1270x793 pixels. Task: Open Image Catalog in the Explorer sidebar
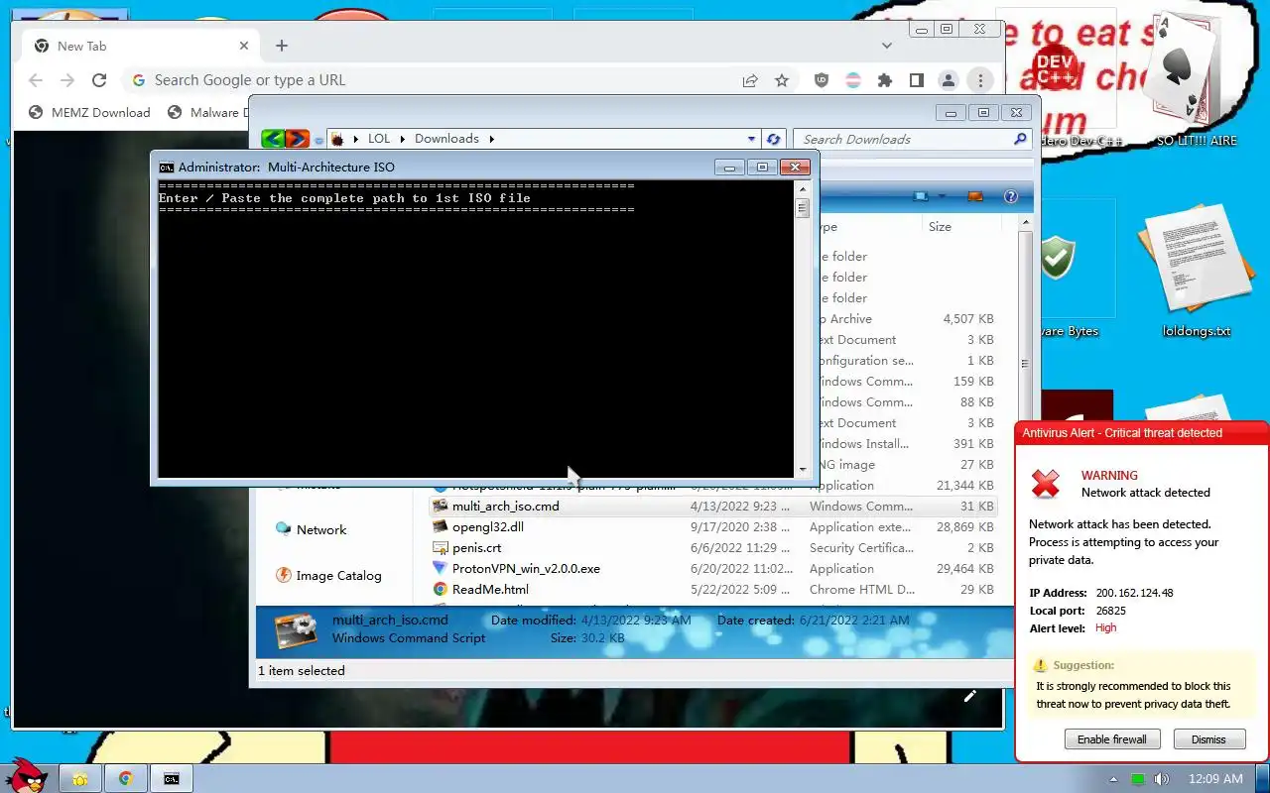click(x=327, y=575)
